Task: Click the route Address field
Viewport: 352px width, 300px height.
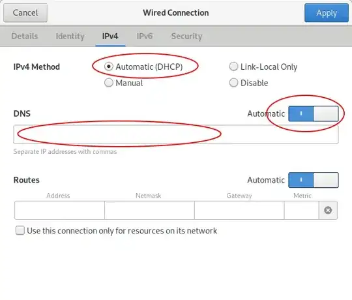Action: [x=59, y=210]
